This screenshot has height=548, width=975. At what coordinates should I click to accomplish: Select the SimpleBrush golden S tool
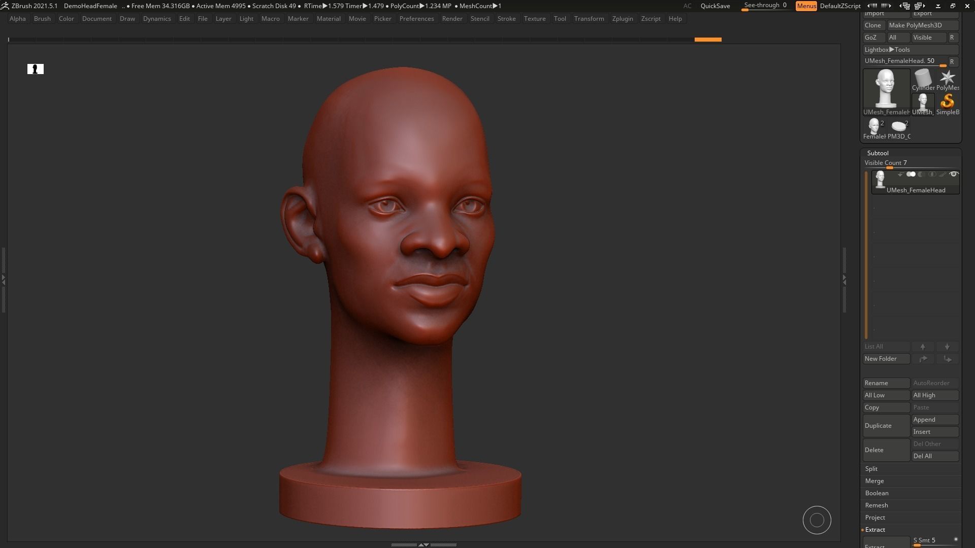click(947, 104)
